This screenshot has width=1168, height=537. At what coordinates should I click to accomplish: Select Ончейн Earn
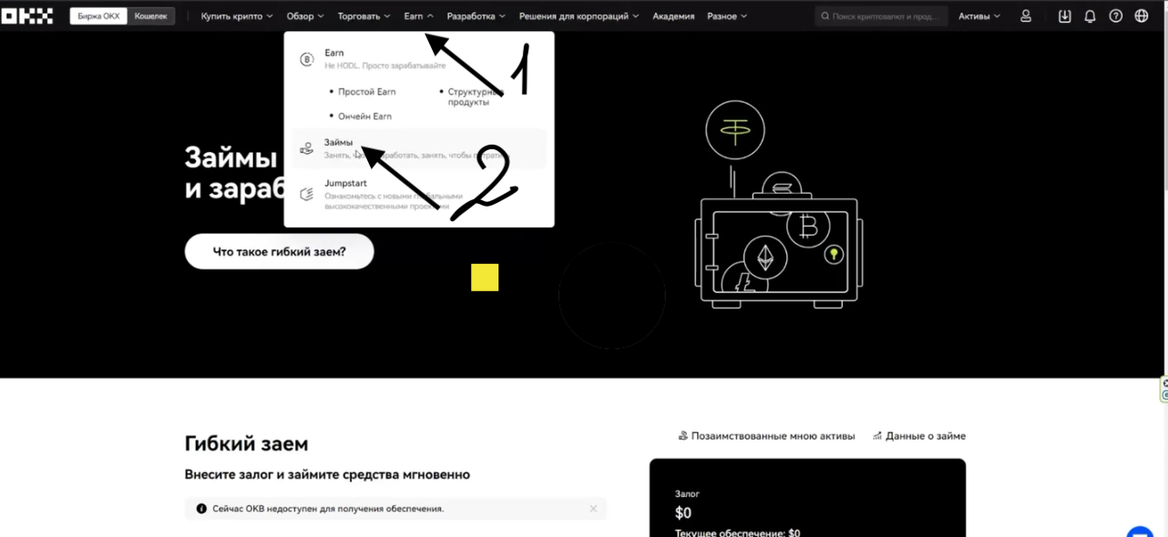[x=364, y=117]
